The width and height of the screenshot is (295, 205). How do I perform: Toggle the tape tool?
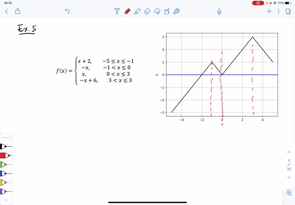177,12
